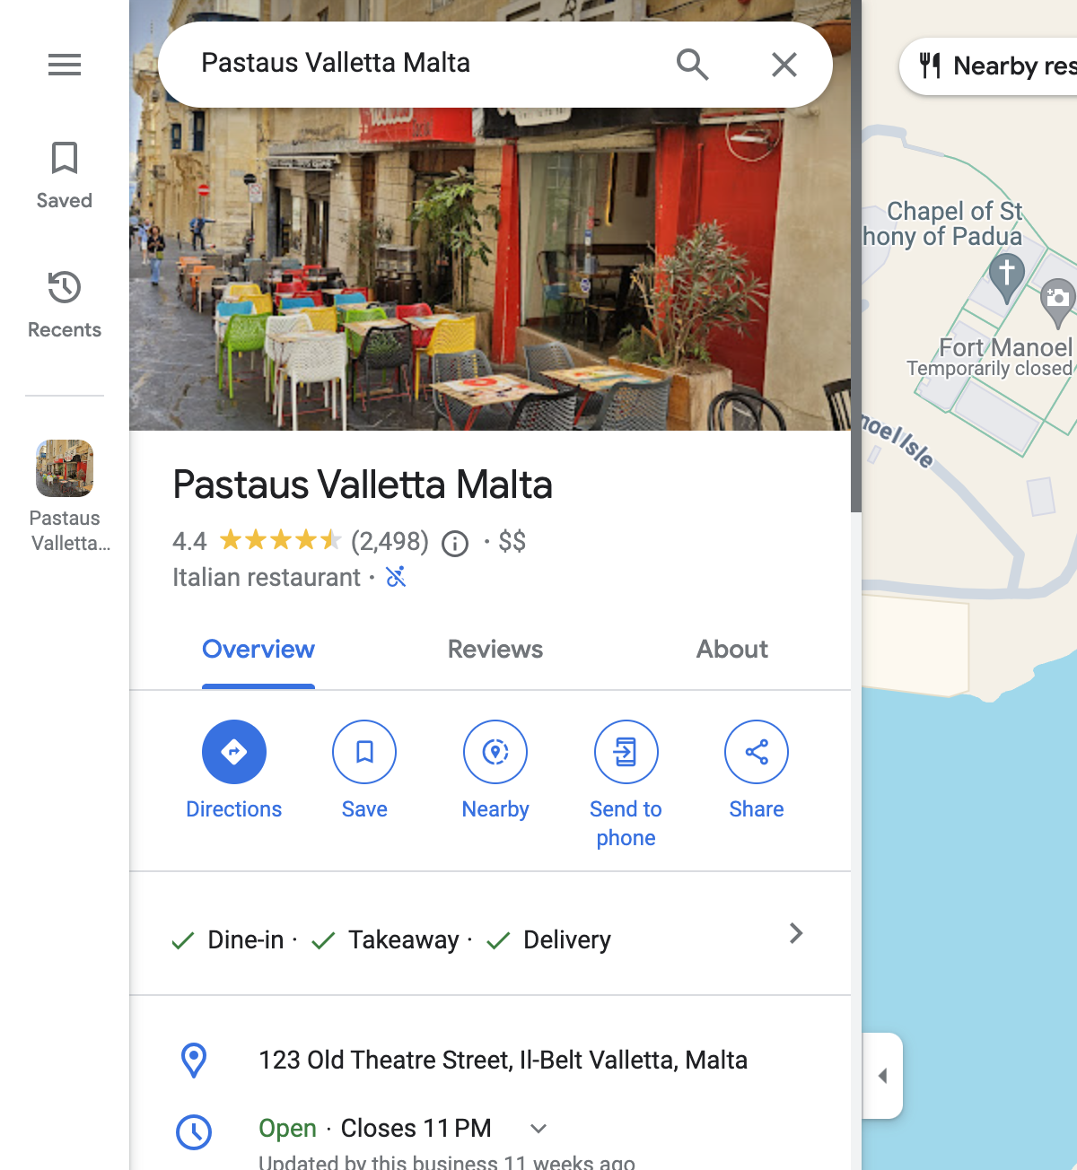
Task: Click the Chapel of St Anthony of Padua label
Action: [944, 223]
